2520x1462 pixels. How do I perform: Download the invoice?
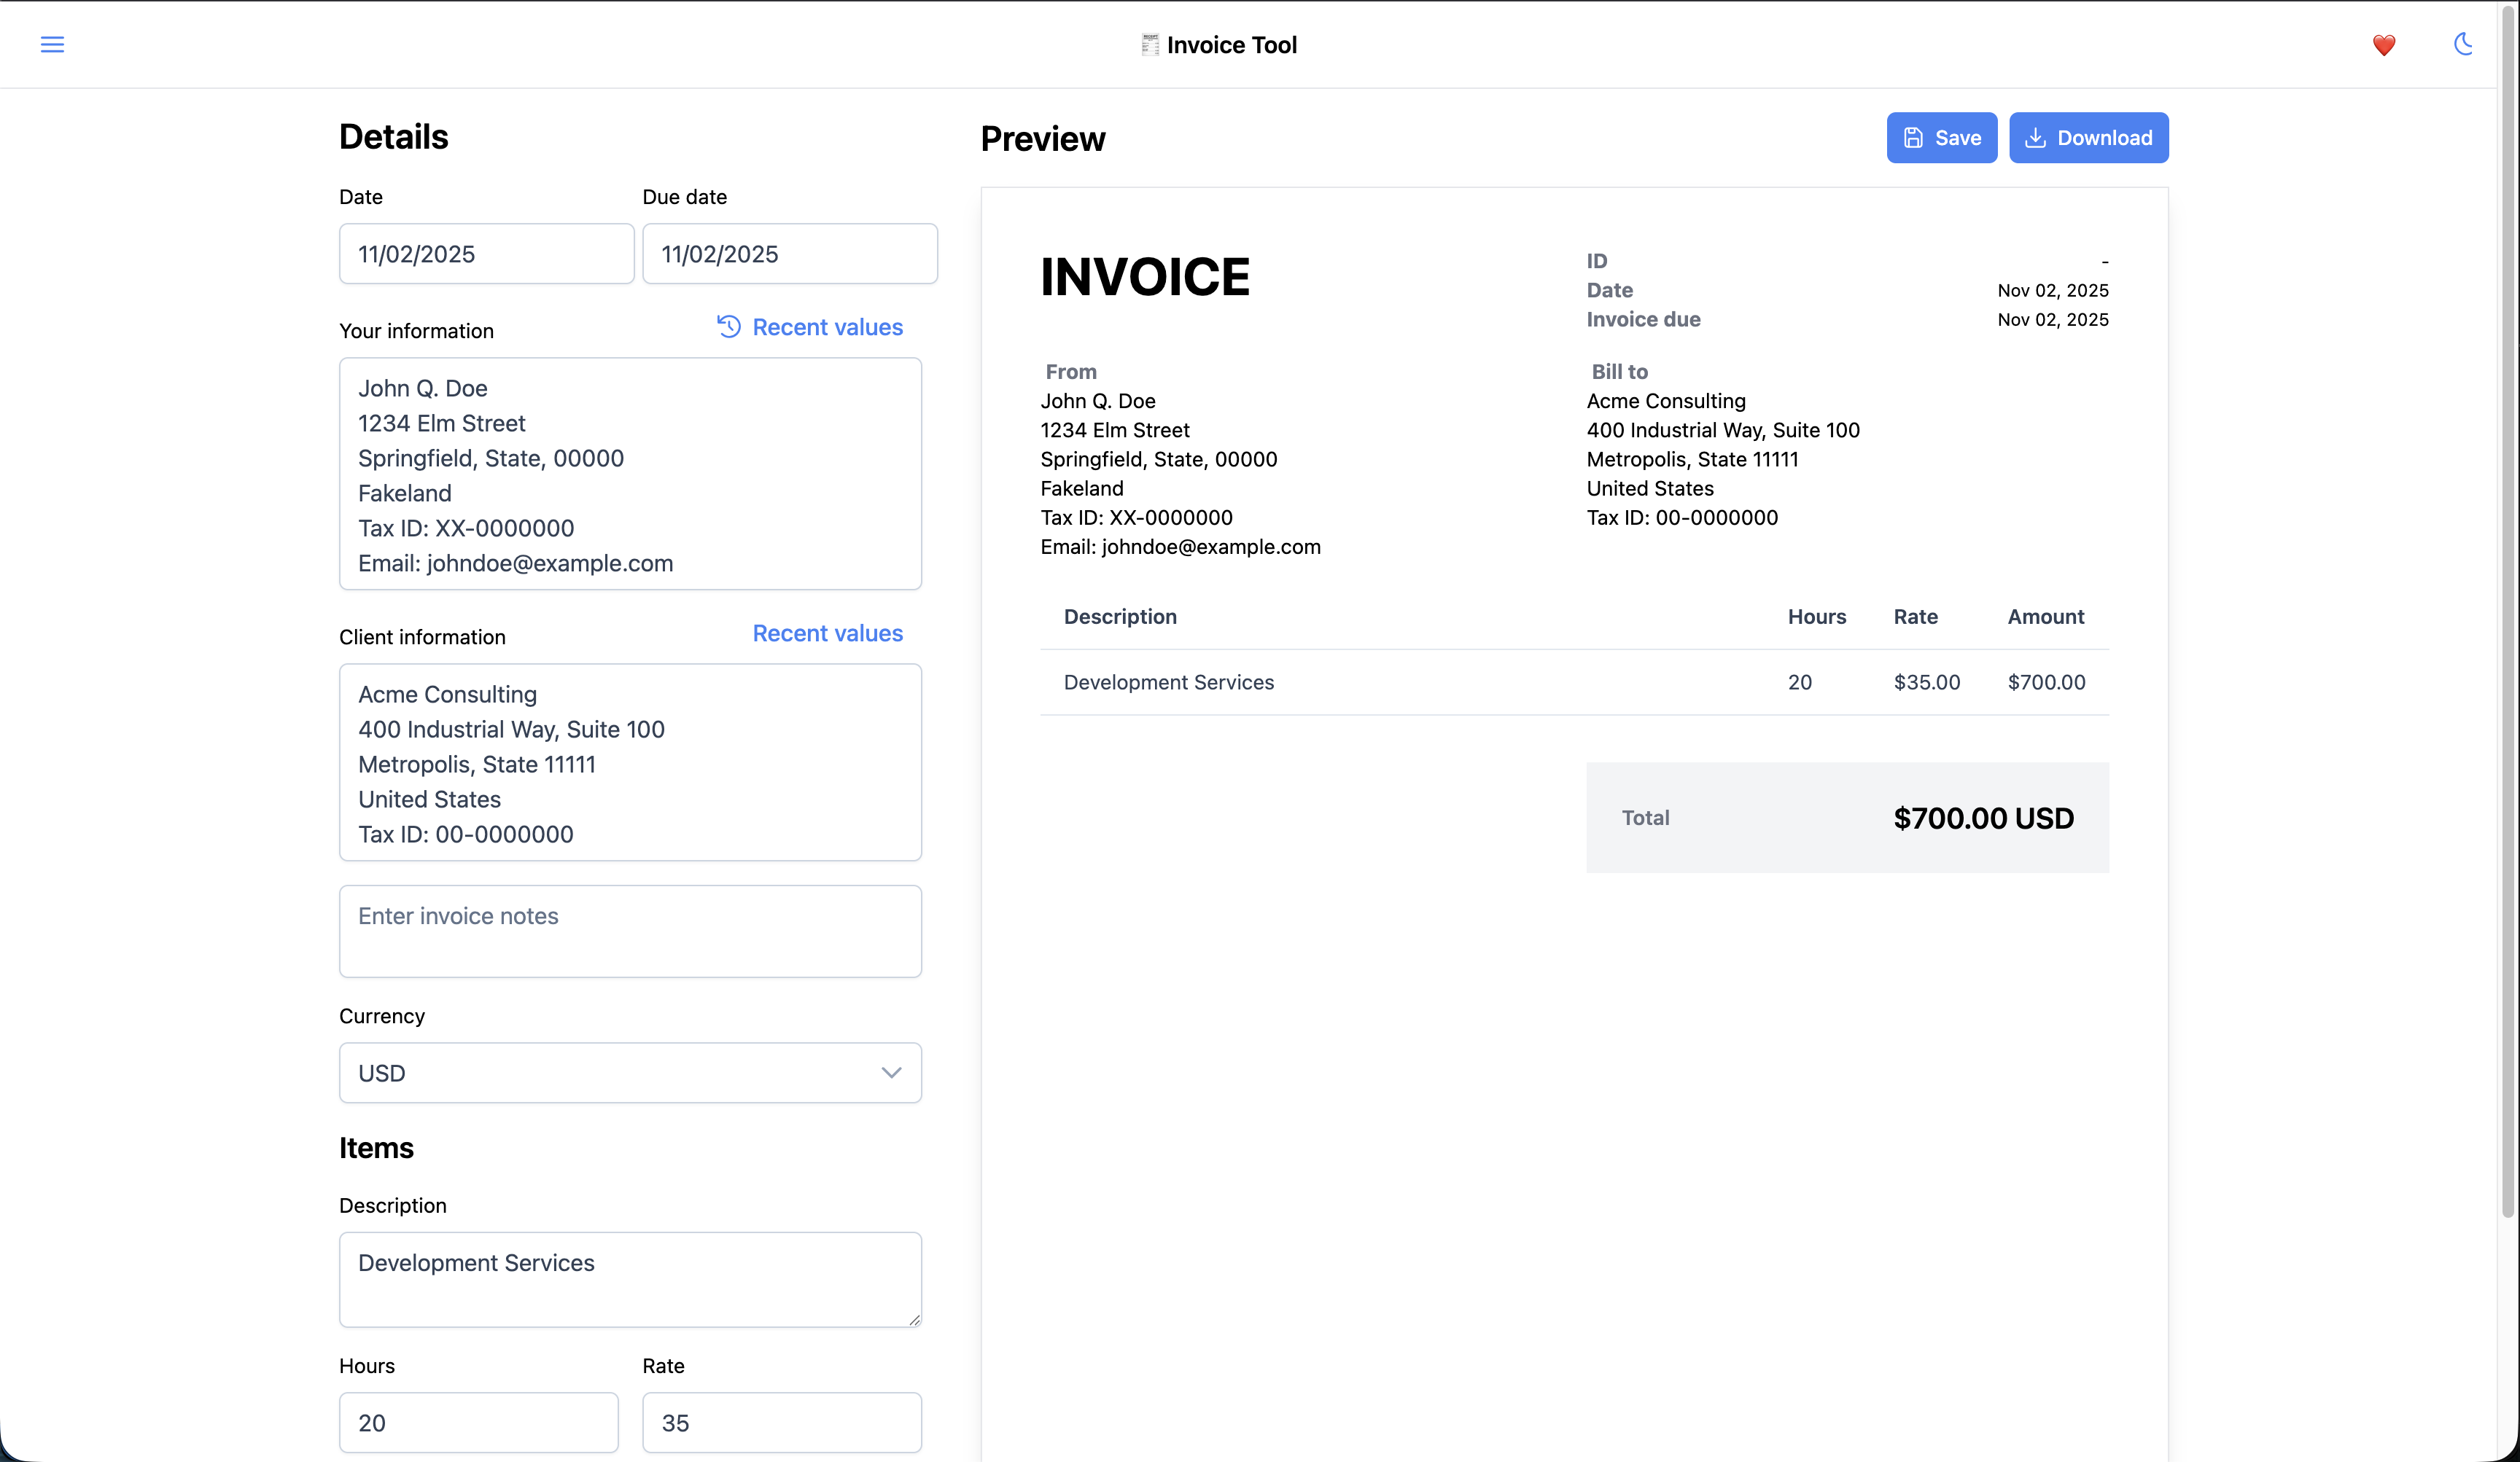click(x=2088, y=137)
